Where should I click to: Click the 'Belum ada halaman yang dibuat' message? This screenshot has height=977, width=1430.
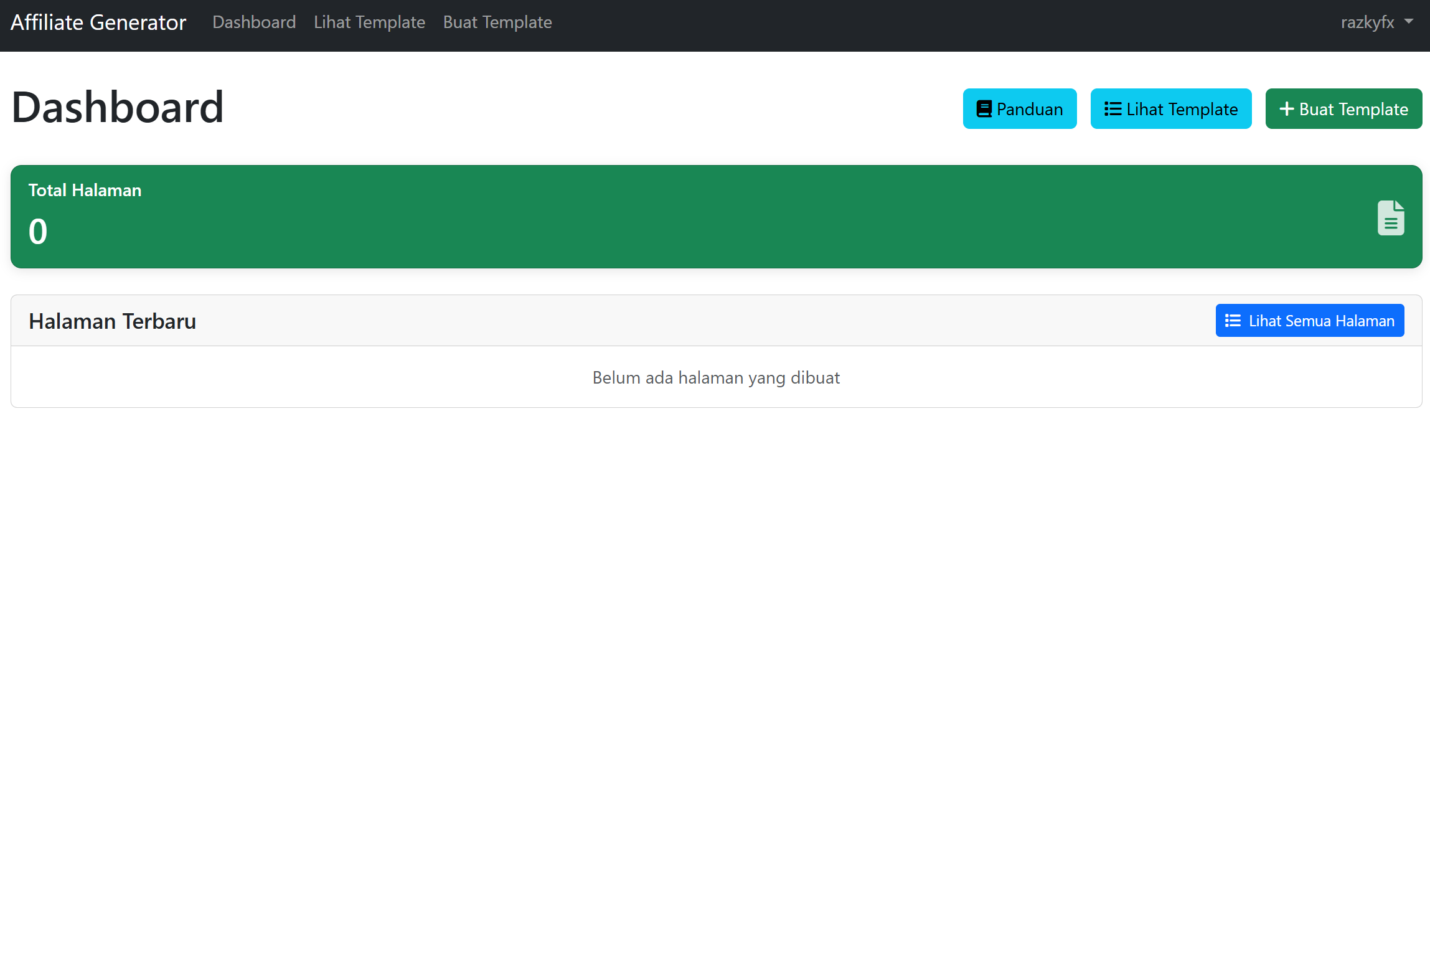pyautogui.click(x=716, y=378)
